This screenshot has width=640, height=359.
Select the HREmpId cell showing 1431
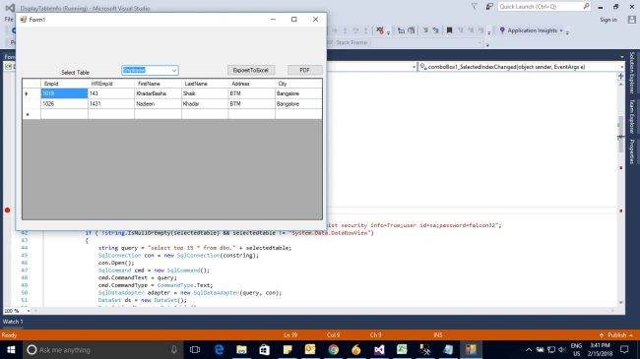[x=111, y=104]
